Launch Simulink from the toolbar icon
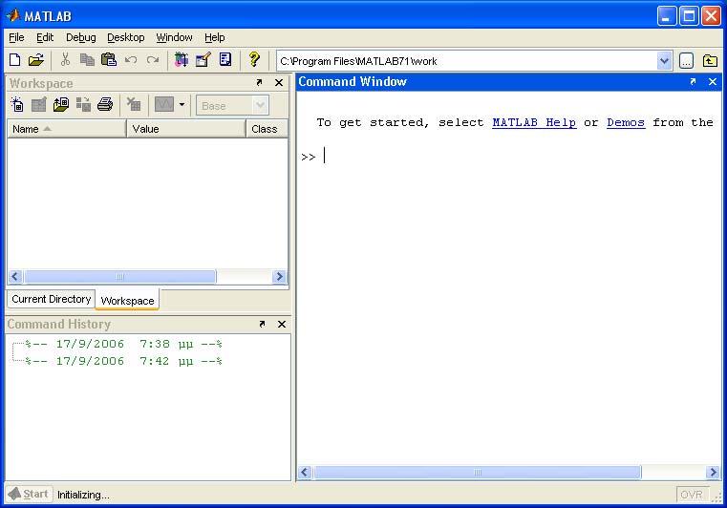 pos(182,59)
